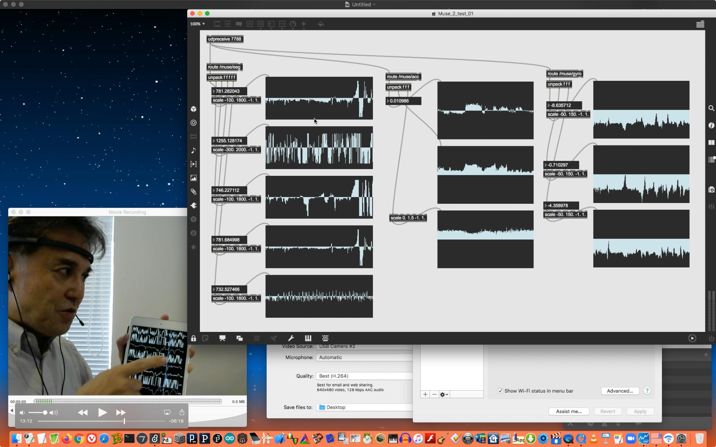The width and height of the screenshot is (716, 447).
Task: Open the Max Console wrench icon
Action: coord(291,338)
